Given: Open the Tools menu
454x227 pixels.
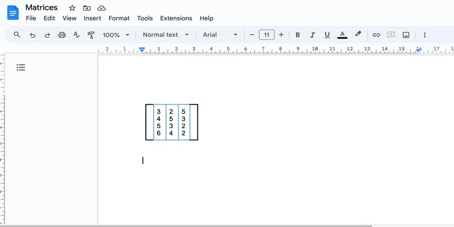Looking at the screenshot, I should point(145,18).
